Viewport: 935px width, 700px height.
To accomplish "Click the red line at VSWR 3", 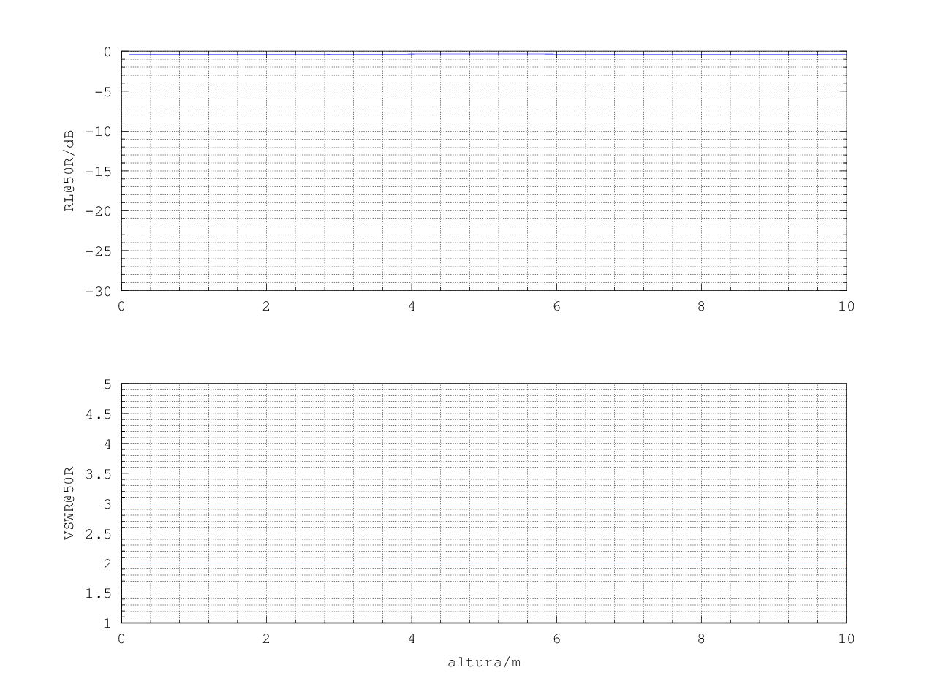I will pos(482,503).
